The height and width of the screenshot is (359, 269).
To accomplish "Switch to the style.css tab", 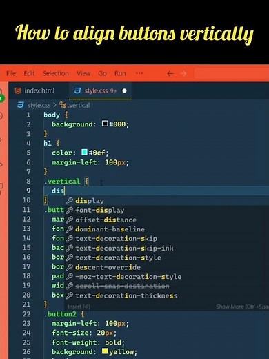I will tap(101, 90).
